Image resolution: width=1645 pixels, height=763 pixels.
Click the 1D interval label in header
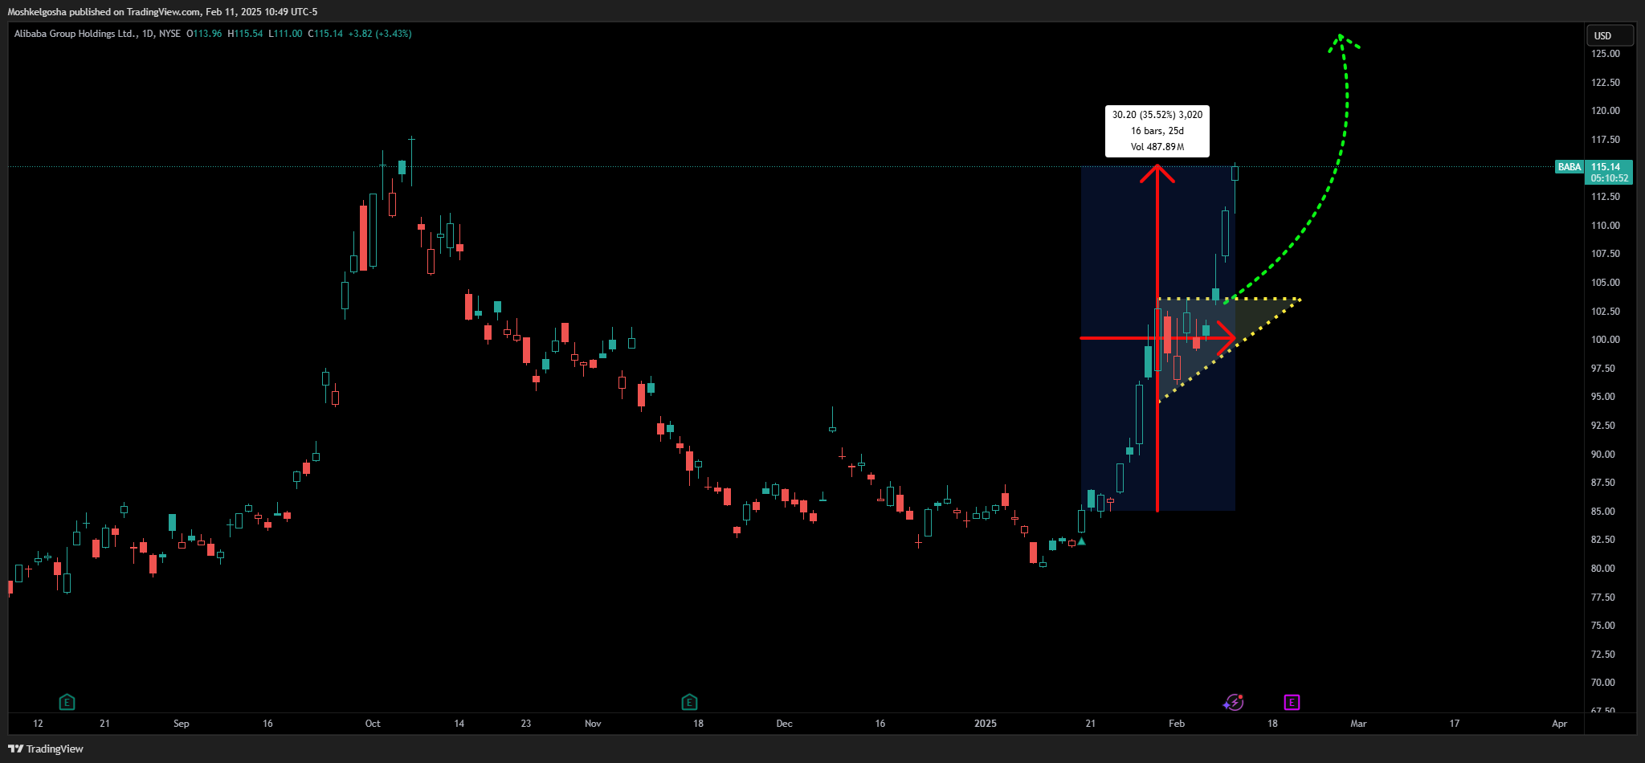pyautogui.click(x=148, y=34)
